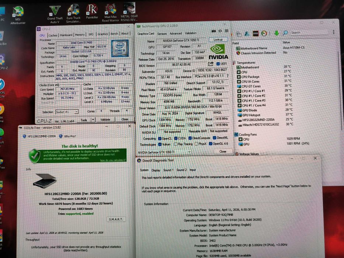This screenshot has width=344, height=258.
Task: Toggle the Vulkan checkbox
Action: 160,144
